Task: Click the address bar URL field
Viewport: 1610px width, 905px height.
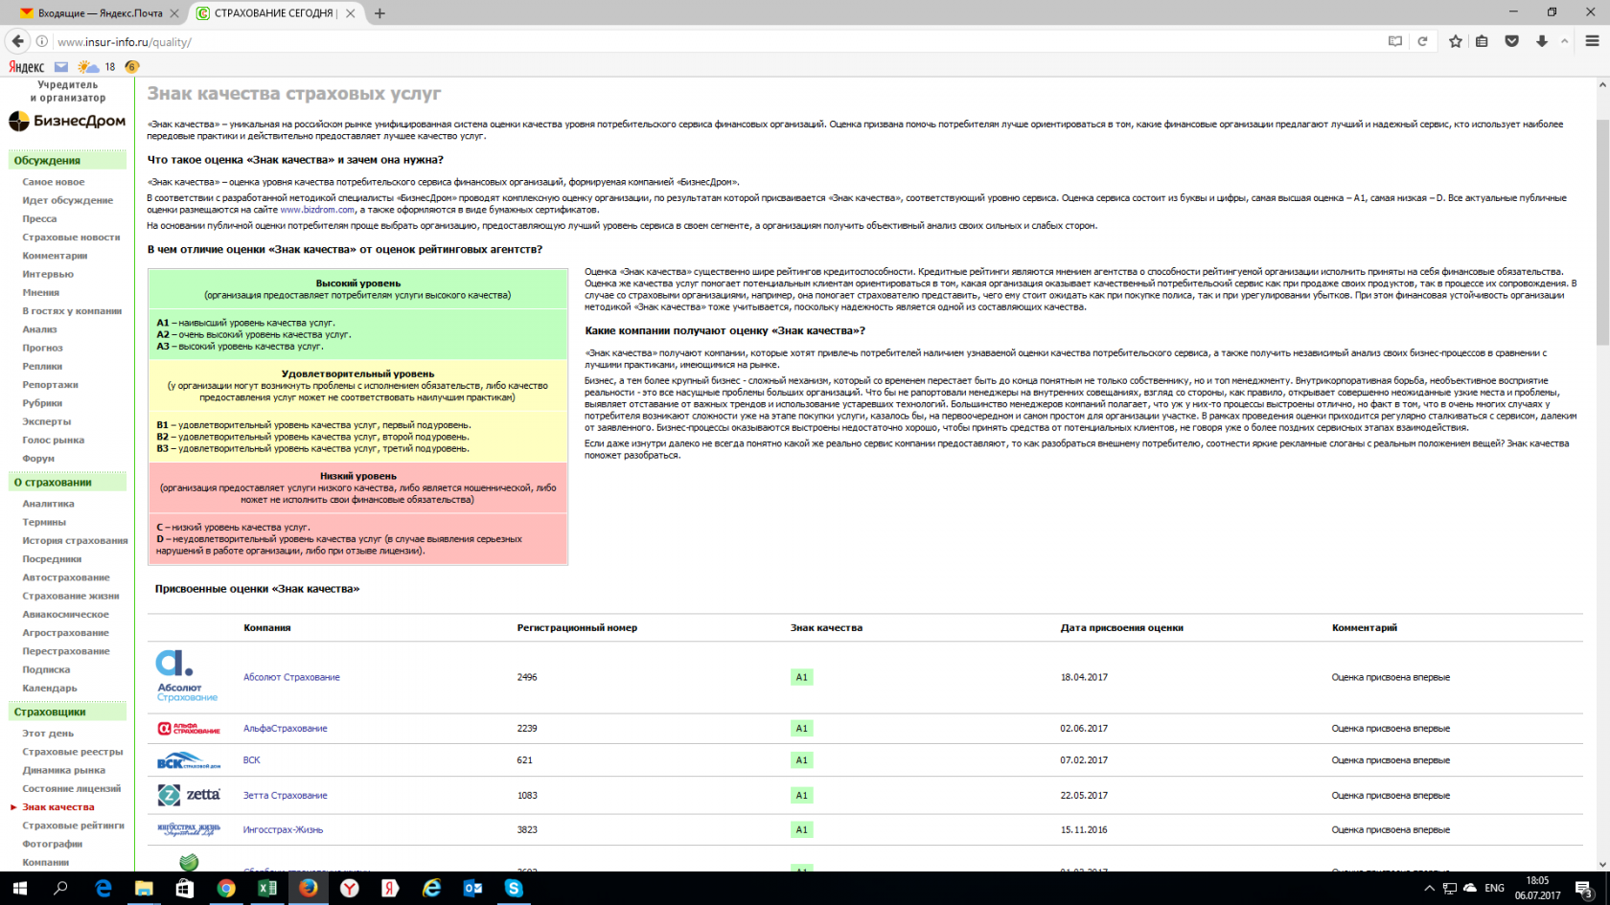Action: click(709, 41)
